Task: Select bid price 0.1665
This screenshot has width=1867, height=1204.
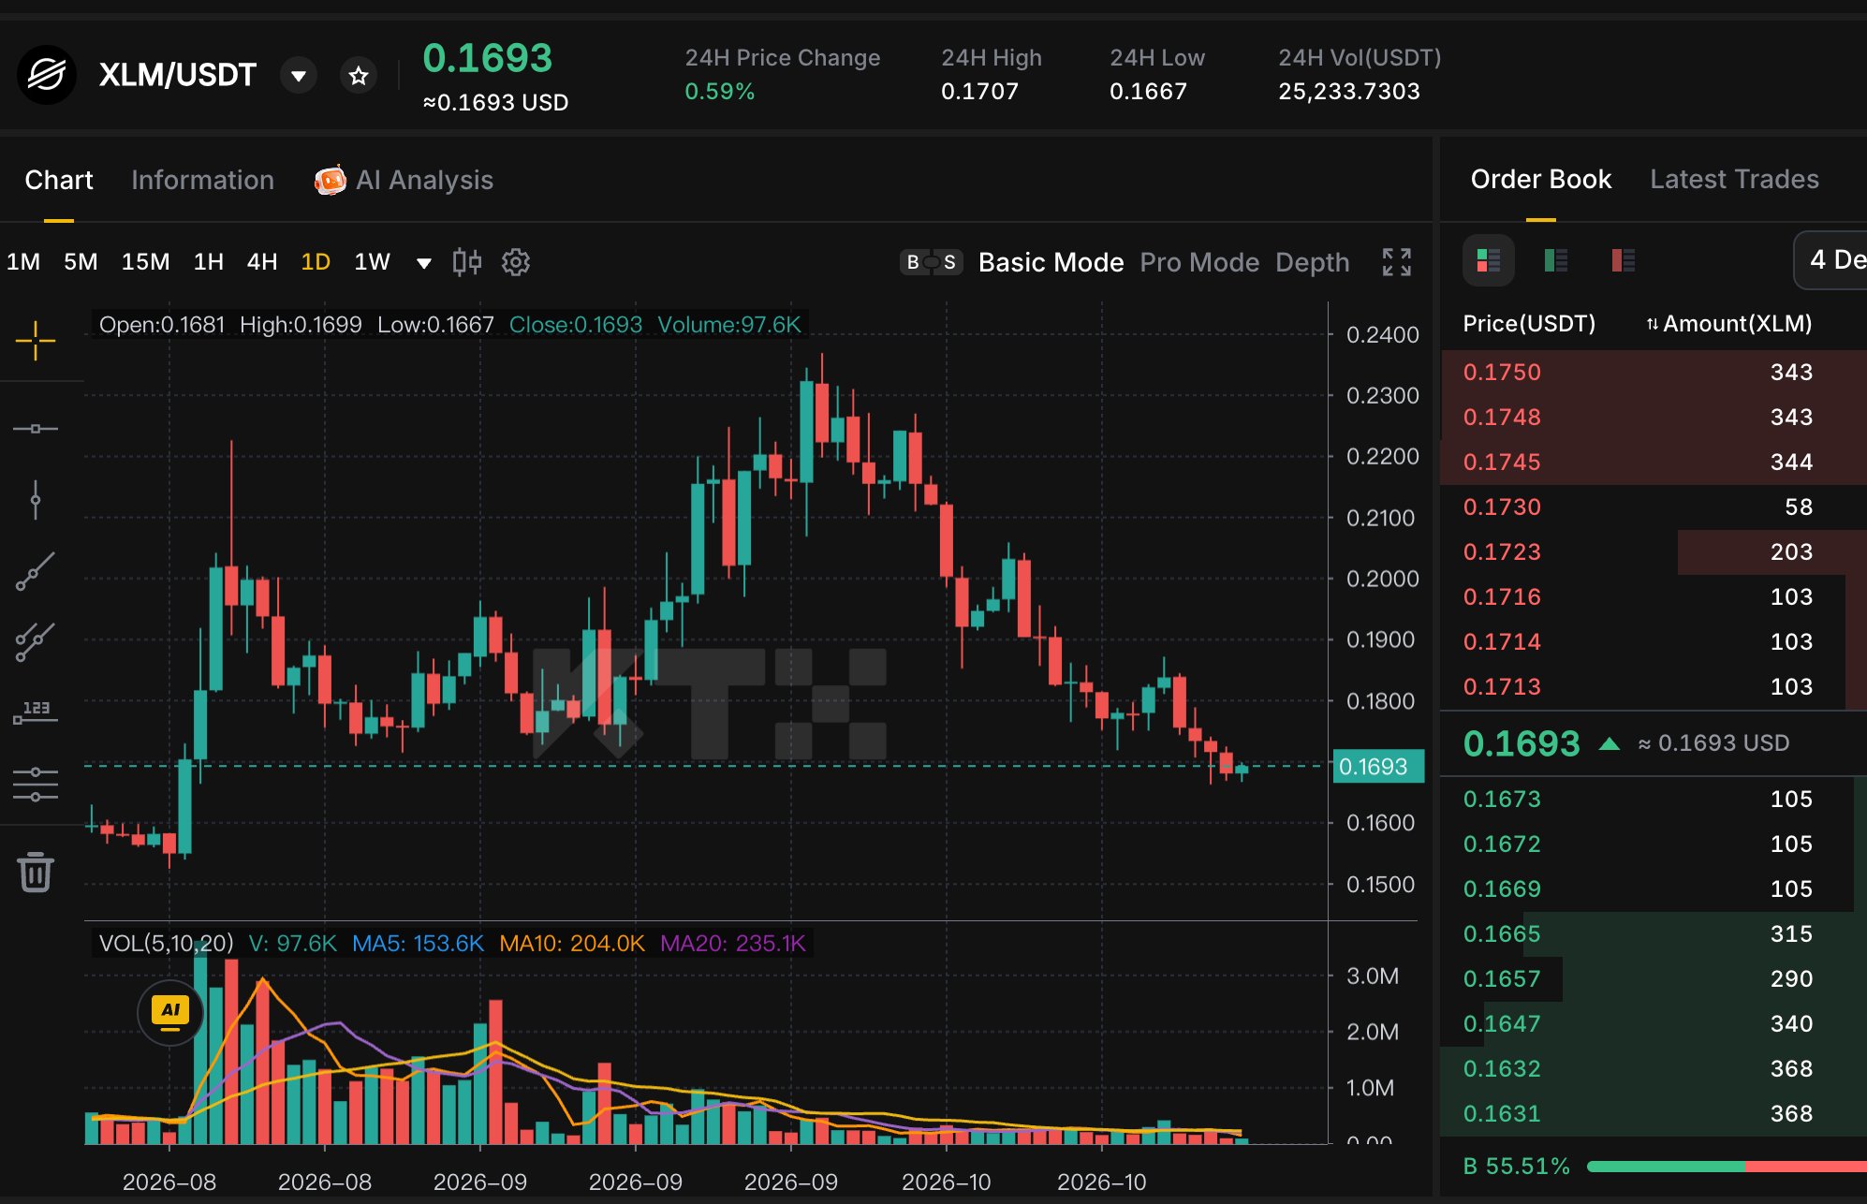Action: pos(1502,933)
